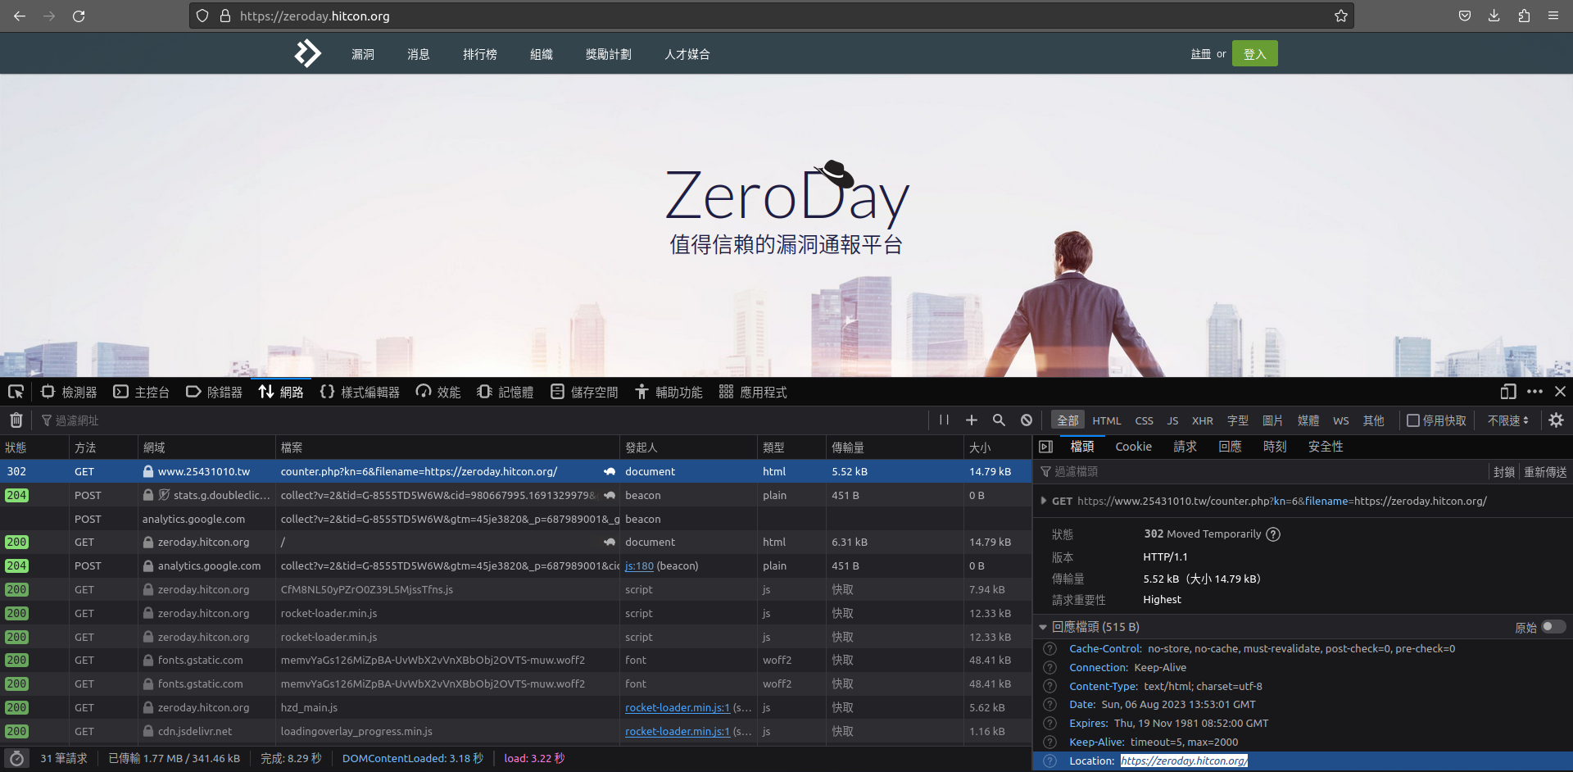Click the Location header value URL
The image size is (1573, 772).
pyautogui.click(x=1184, y=761)
